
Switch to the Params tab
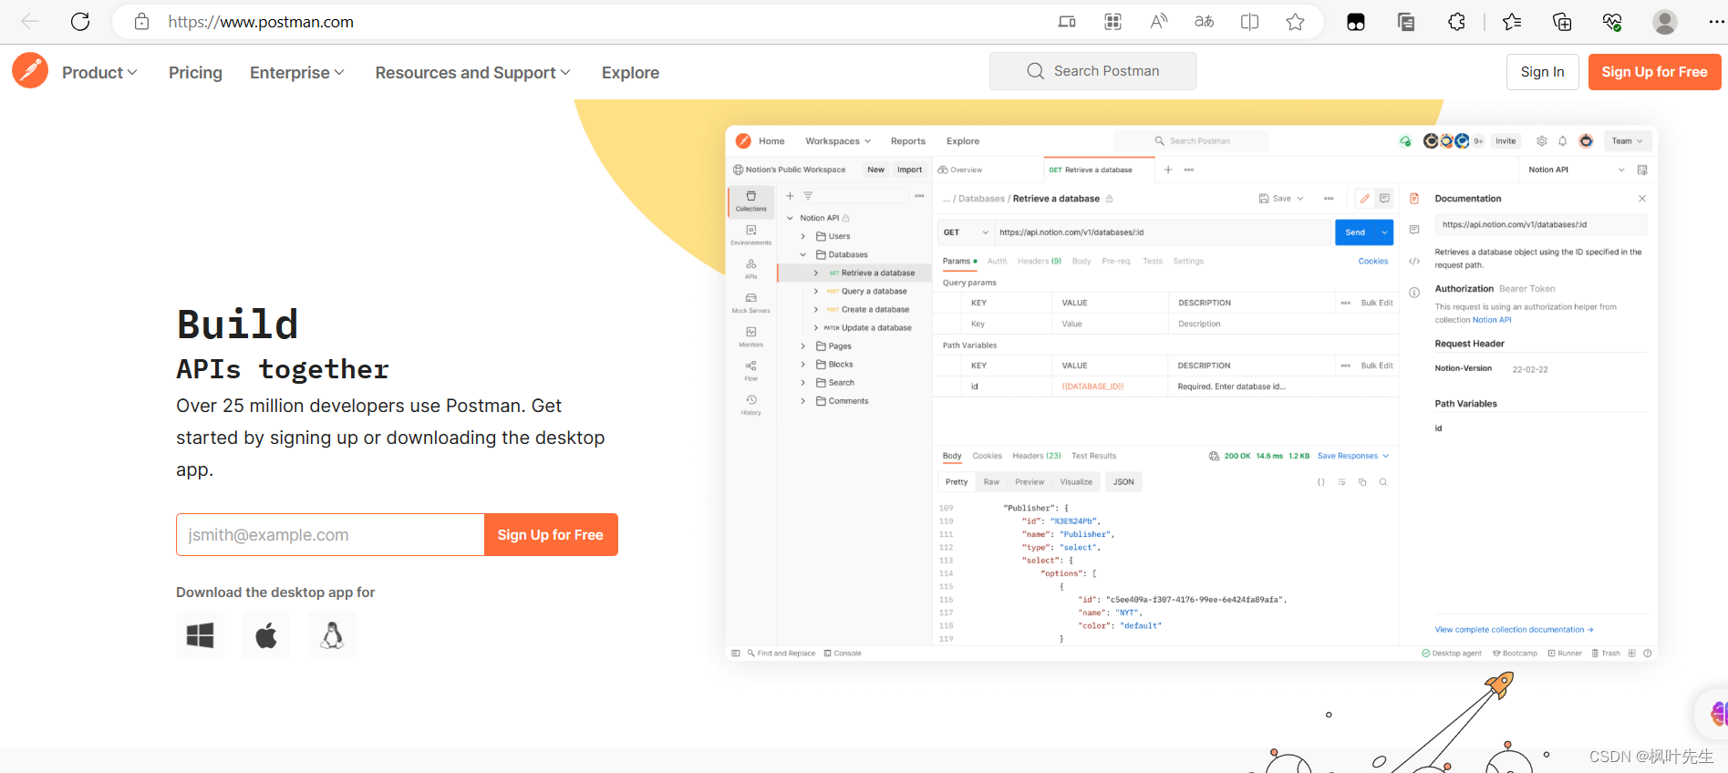tap(959, 262)
